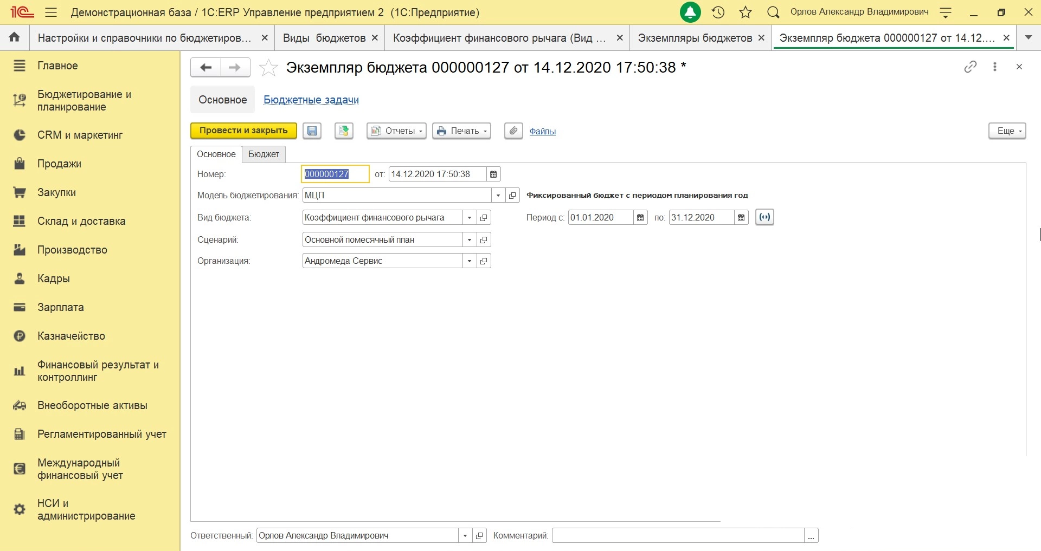Close the Виды бюджетов tab

[x=375, y=38]
